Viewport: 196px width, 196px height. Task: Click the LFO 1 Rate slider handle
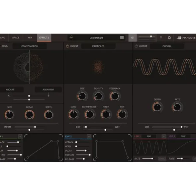[x=152, y=159]
